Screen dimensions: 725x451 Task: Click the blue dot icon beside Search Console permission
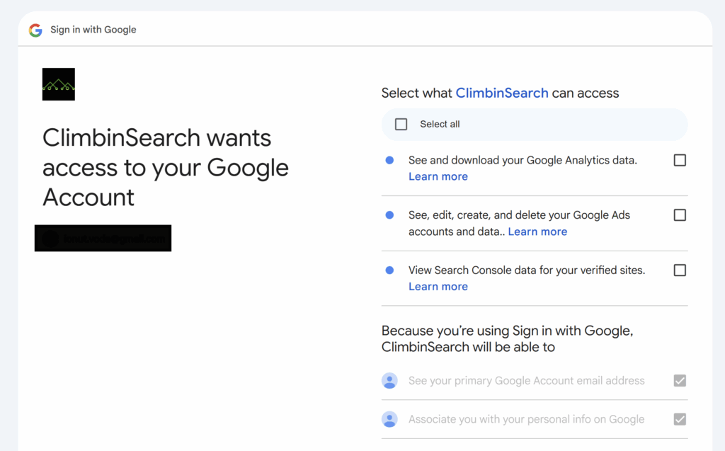389,270
